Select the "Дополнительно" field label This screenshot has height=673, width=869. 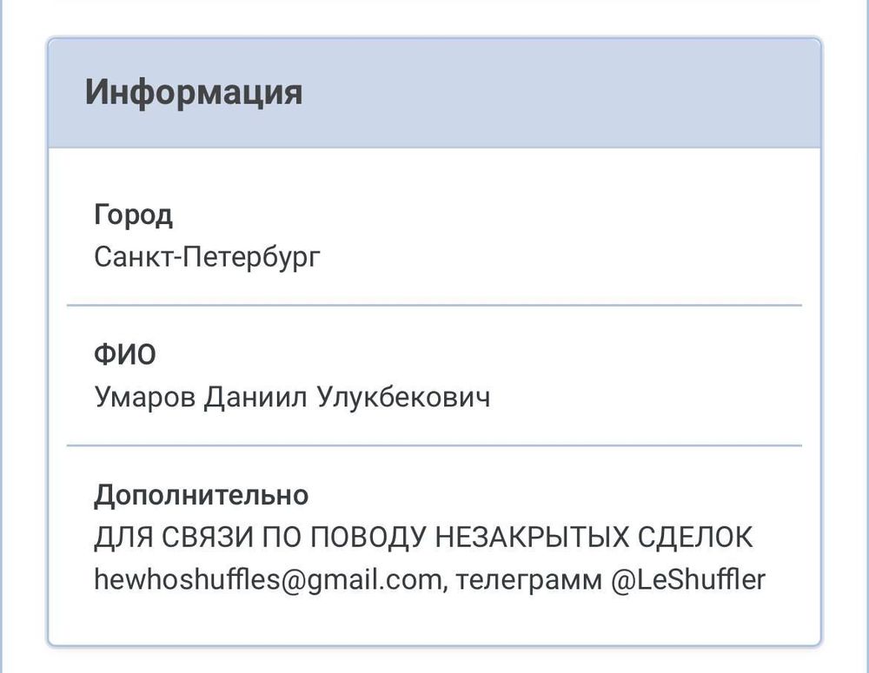(201, 496)
